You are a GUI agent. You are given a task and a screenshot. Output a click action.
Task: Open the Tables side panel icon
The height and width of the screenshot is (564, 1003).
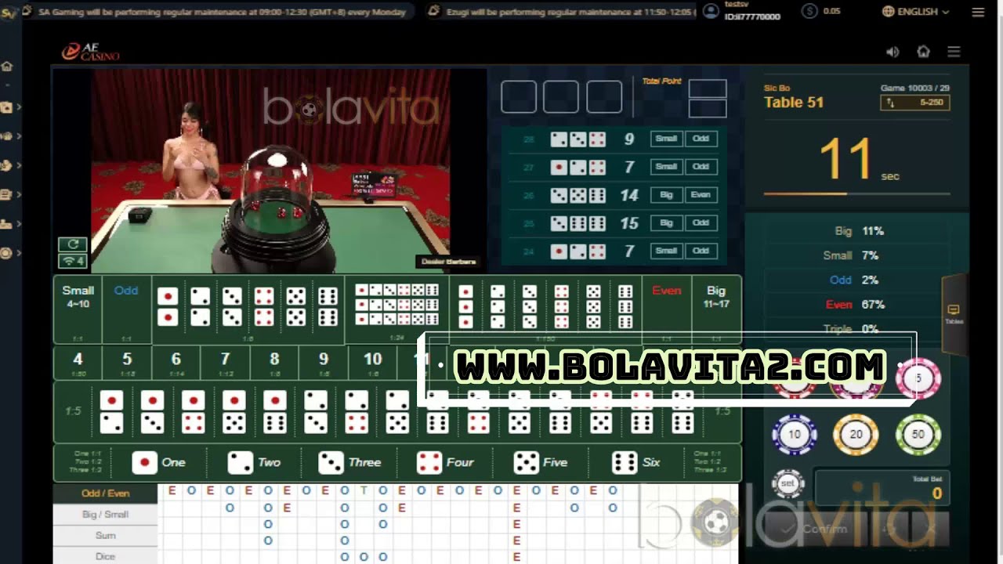click(954, 313)
